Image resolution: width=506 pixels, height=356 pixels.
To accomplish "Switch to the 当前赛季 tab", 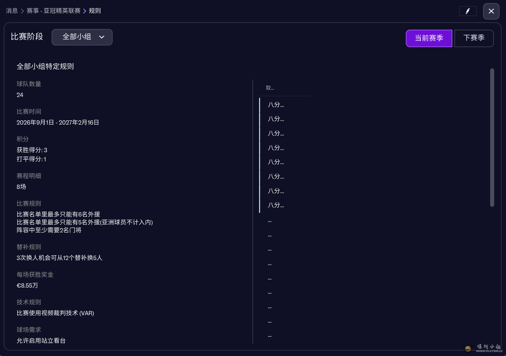I will (429, 38).
